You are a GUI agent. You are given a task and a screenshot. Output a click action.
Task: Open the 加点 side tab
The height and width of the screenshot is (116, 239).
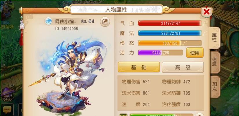point(215,87)
